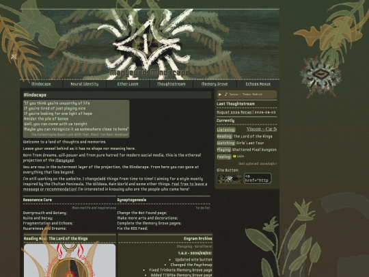Click 'Fixed Trinkets Memory Grove page' entry

point(180,270)
